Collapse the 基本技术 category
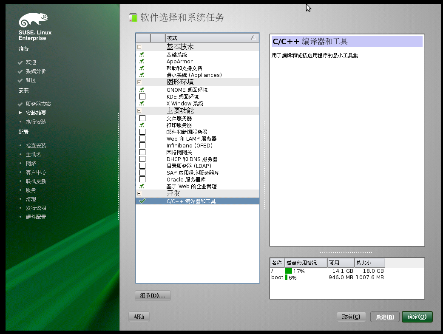The height and width of the screenshot is (334, 443). pos(139,47)
